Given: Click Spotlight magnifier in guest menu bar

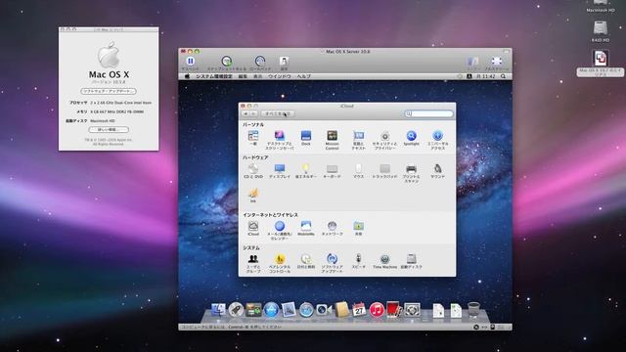Looking at the screenshot, I should [x=503, y=76].
